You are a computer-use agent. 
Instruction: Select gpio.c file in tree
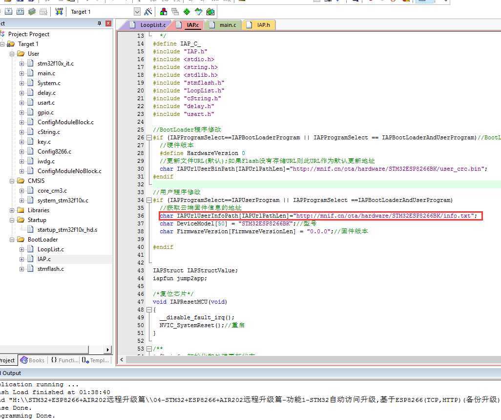46,112
